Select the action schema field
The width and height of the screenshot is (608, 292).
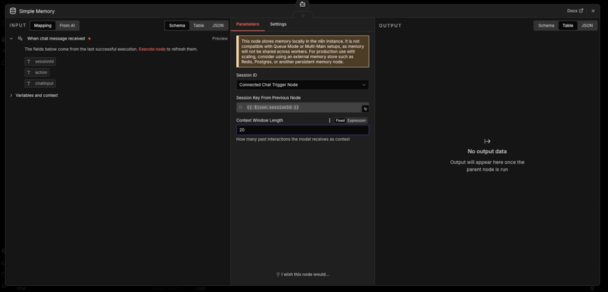(x=37, y=72)
